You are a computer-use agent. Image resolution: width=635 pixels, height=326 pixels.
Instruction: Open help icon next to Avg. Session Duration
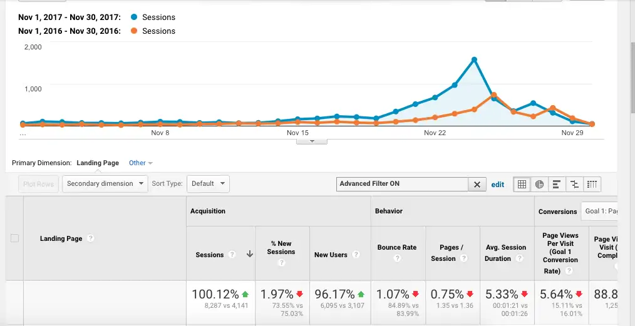pyautogui.click(x=520, y=258)
